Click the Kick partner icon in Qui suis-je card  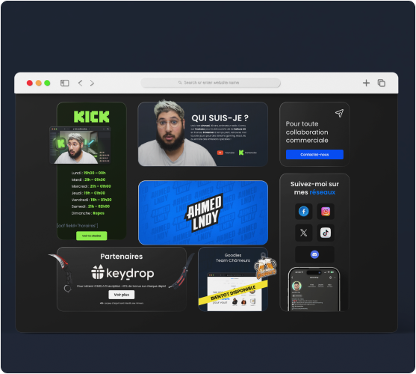pos(241,153)
